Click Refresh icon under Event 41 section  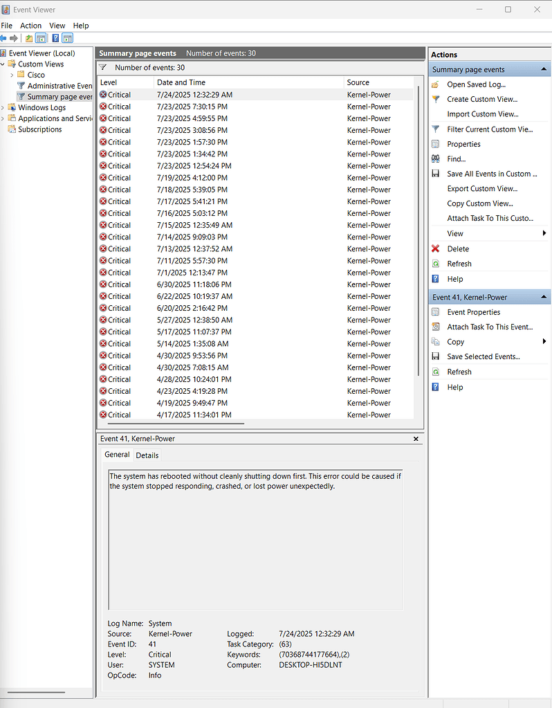click(436, 372)
